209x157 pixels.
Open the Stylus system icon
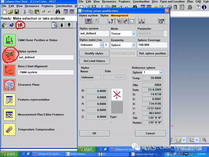[x=9, y=55]
